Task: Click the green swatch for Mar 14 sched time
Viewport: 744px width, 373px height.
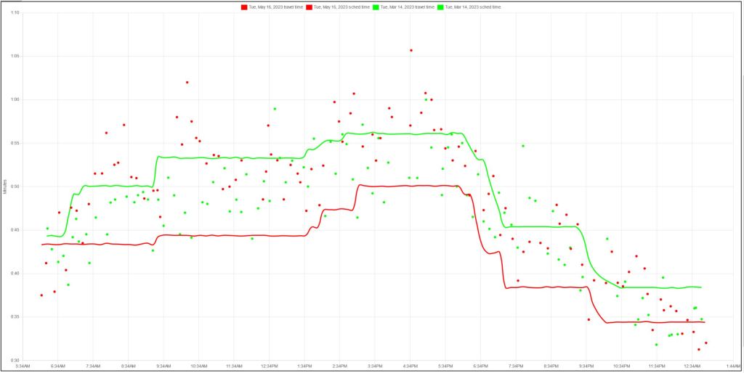Action: pos(440,7)
